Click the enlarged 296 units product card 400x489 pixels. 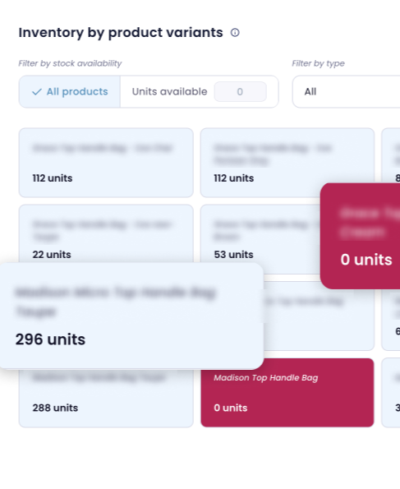coord(131,316)
